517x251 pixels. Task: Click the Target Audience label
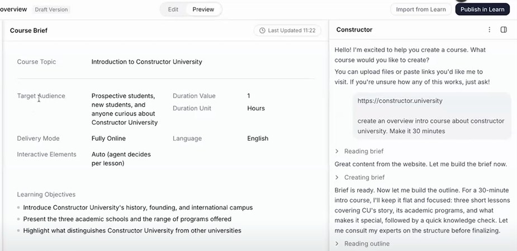(x=41, y=96)
